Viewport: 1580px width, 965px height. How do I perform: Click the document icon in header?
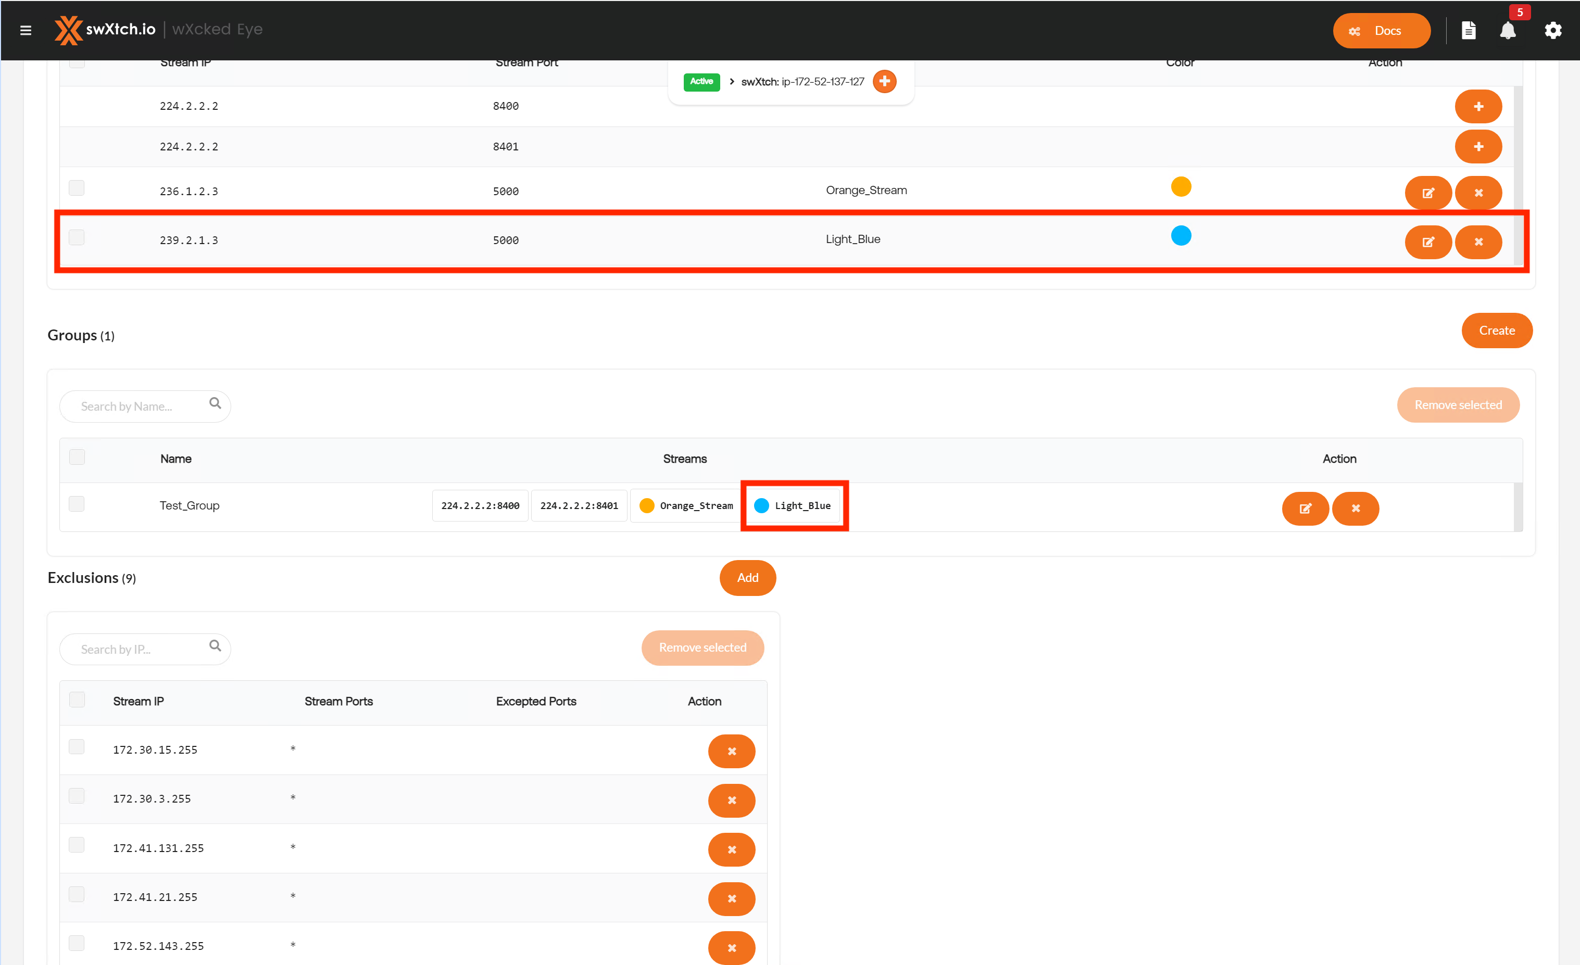point(1468,30)
